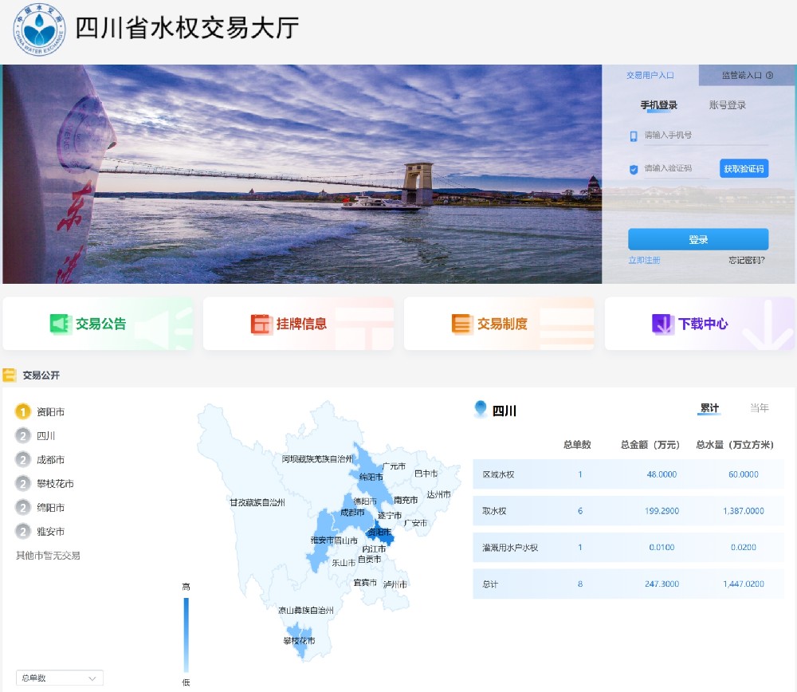
Task: Click the high-low color legend bar
Action: [x=186, y=635]
